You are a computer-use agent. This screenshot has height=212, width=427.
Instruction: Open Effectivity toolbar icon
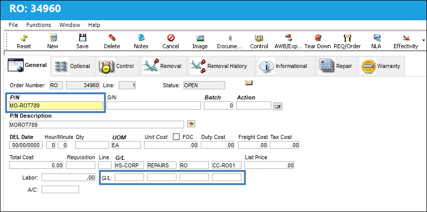tap(406, 38)
